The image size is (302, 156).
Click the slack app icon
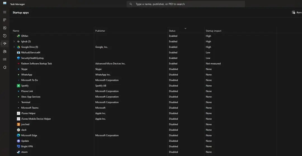(x=18, y=130)
